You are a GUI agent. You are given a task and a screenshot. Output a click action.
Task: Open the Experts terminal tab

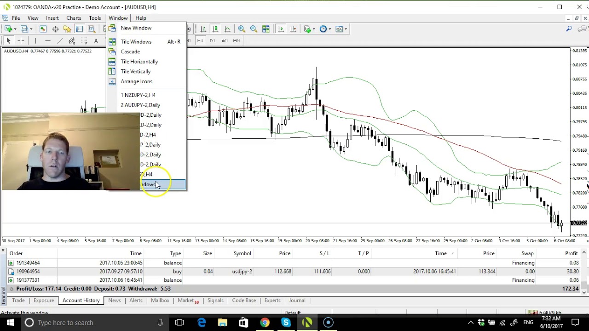click(x=272, y=300)
